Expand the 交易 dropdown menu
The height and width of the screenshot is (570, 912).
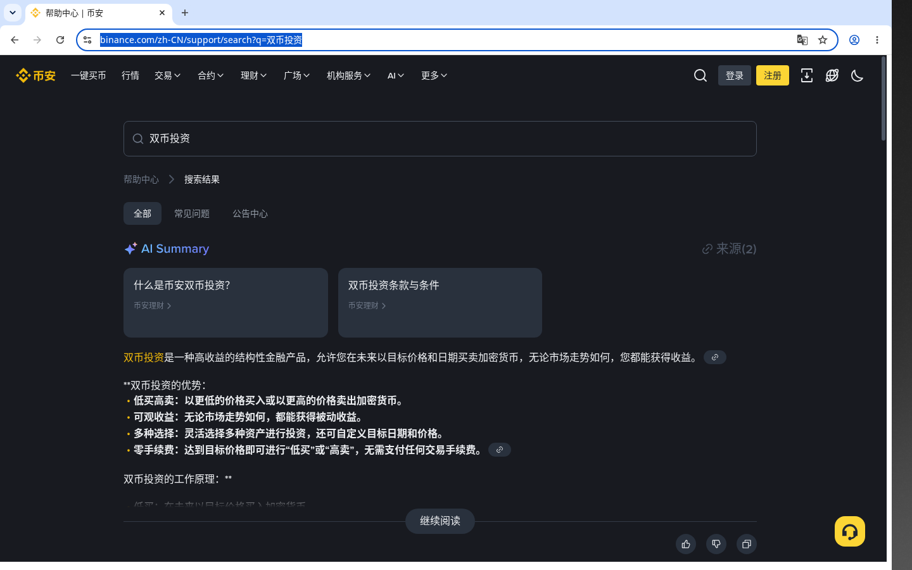(168, 75)
